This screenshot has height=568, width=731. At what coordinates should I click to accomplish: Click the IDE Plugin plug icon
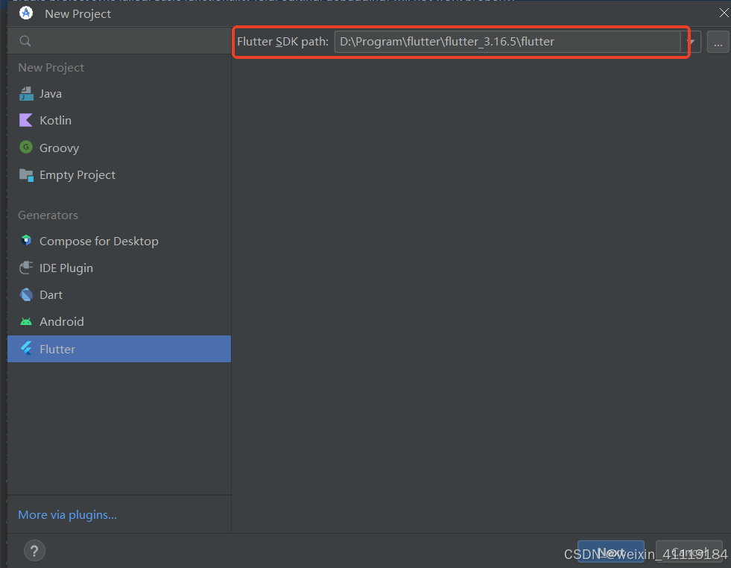(26, 268)
